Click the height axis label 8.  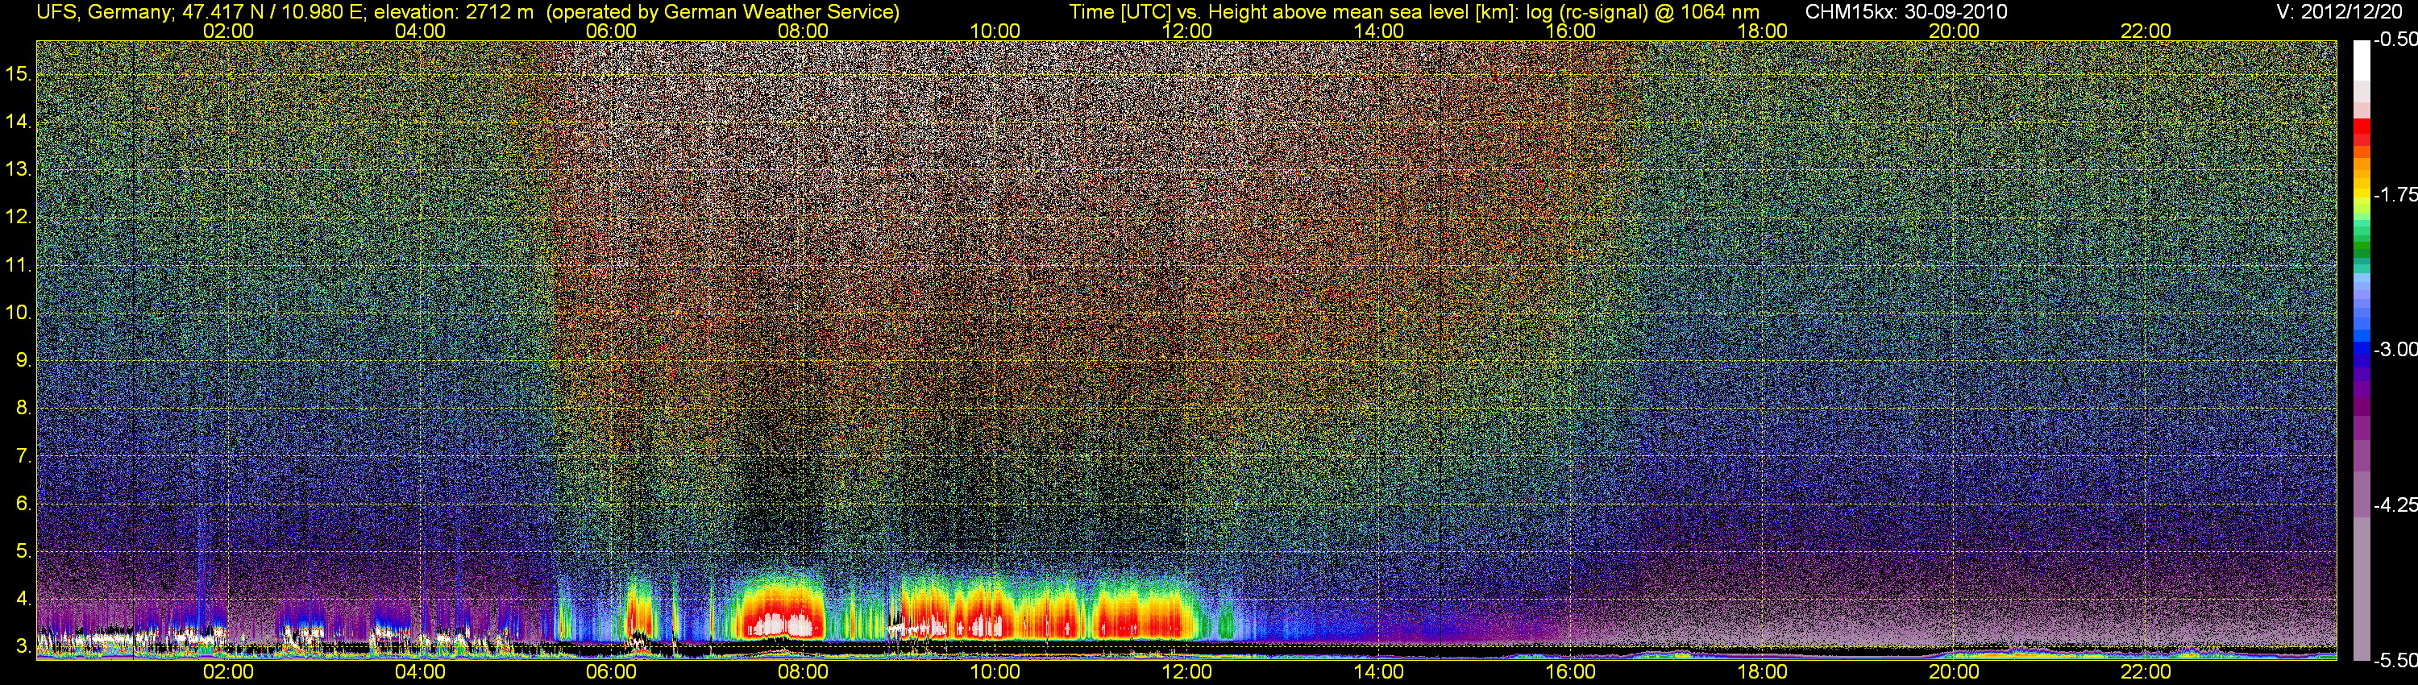(x=23, y=409)
